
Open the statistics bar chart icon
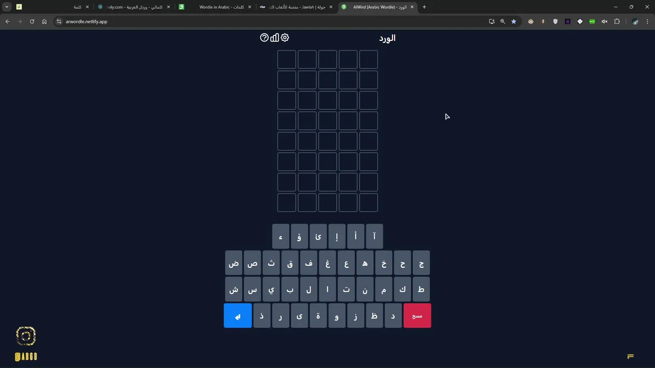(x=275, y=38)
